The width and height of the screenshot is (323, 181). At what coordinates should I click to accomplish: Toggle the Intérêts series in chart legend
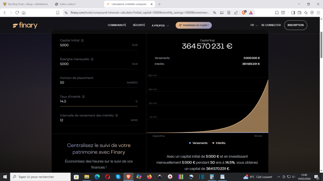[219, 143]
